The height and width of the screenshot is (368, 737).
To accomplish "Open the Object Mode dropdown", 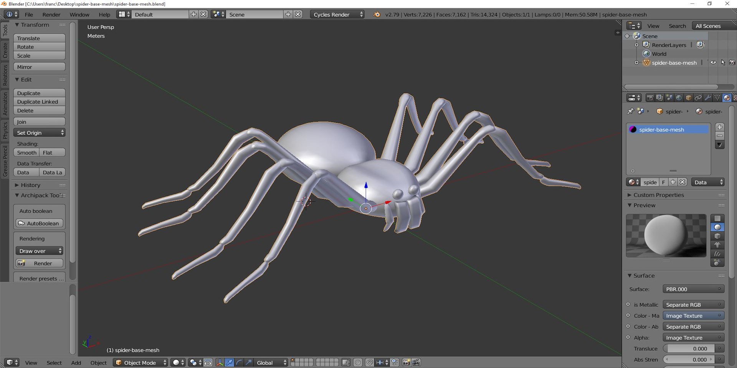I will point(140,362).
